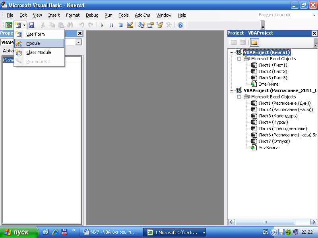The height and width of the screenshot is (238, 318).
Task: Open the help question dropdown arrow
Action: (x=314, y=15)
